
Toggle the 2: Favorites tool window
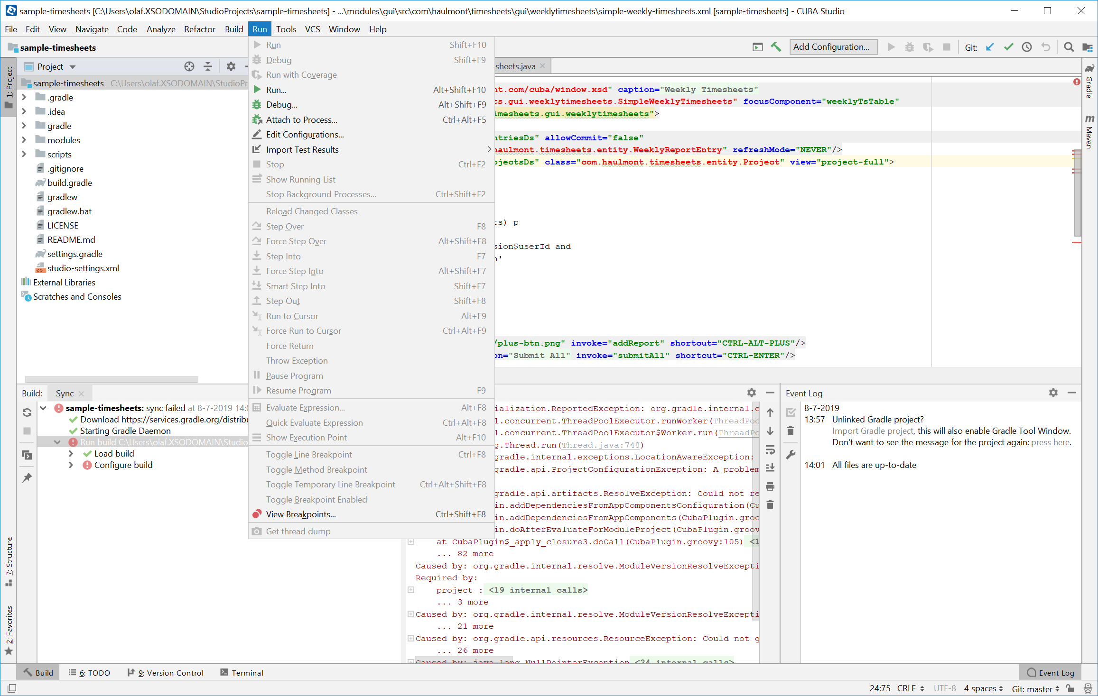click(x=9, y=631)
